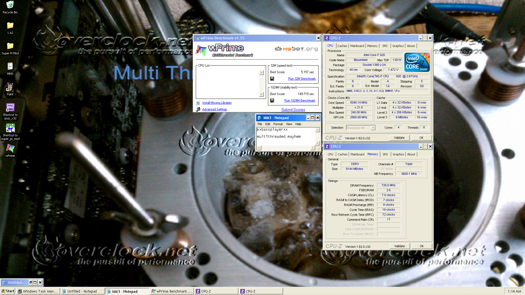Click Install Missing Libraries link
The image size is (525, 295).
point(217,103)
